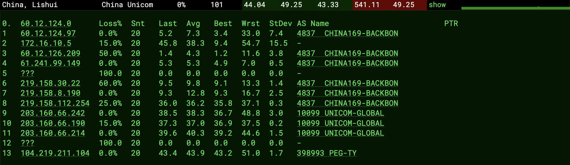This screenshot has width=570, height=165.
Task: Open IP link 219.158.30.22
Action: pos(50,83)
